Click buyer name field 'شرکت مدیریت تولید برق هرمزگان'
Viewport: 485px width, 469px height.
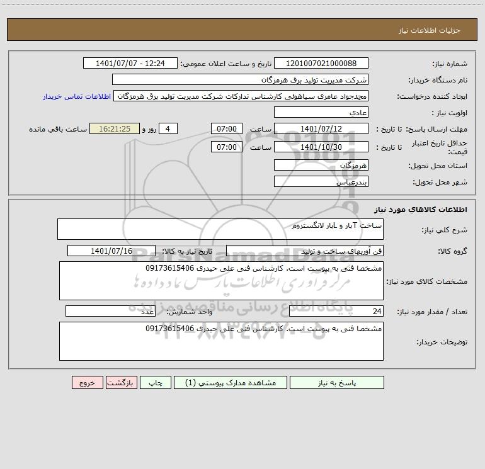[240, 79]
